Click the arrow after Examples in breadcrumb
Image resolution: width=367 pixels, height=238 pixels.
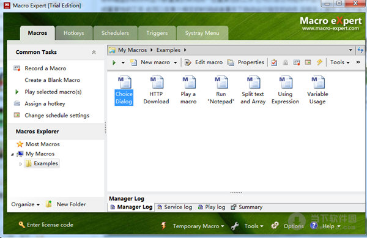point(185,50)
